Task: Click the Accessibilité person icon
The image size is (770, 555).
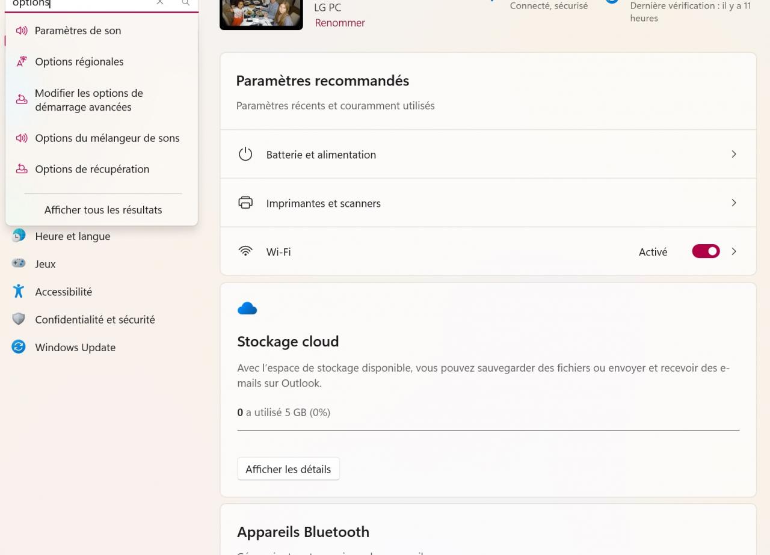Action: coord(19,292)
